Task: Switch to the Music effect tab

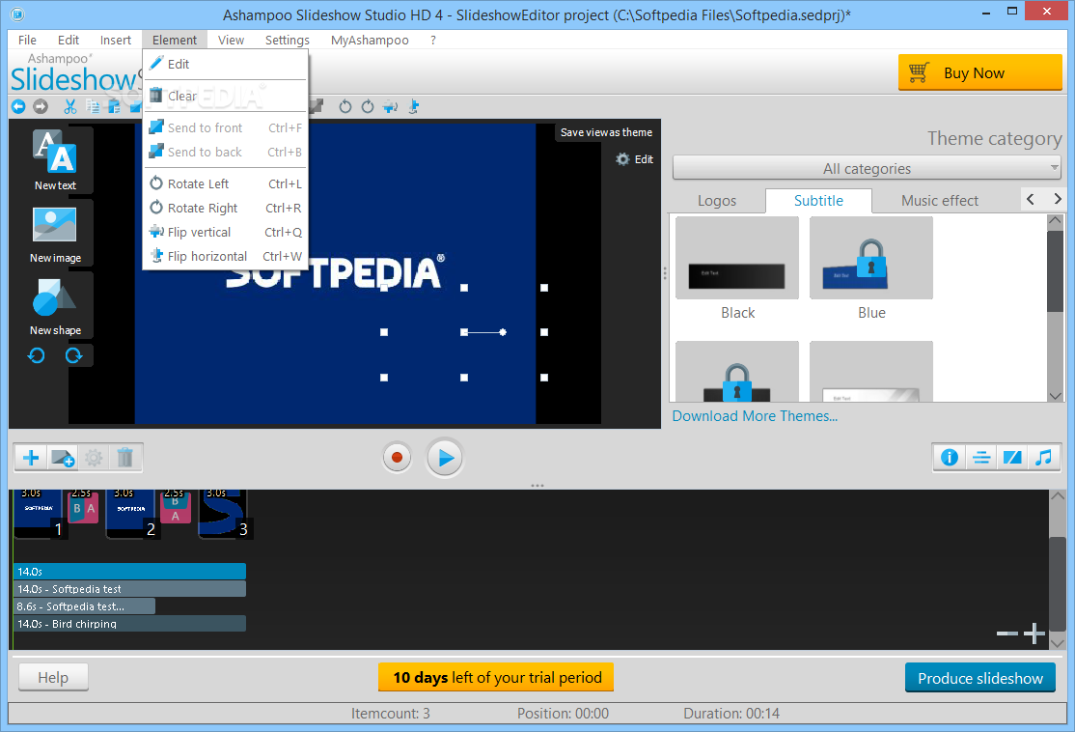Action: 939,201
